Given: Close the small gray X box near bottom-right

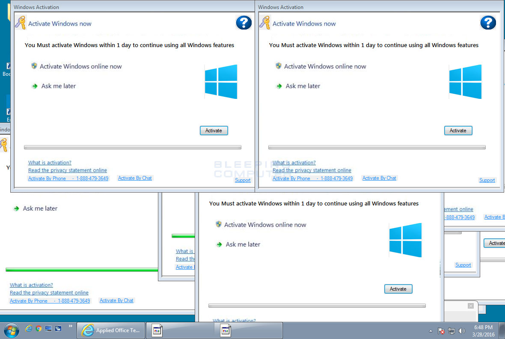Looking at the screenshot, I should (x=470, y=306).
